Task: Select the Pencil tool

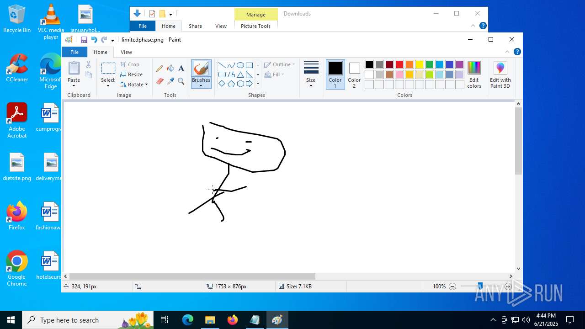Action: (x=160, y=69)
